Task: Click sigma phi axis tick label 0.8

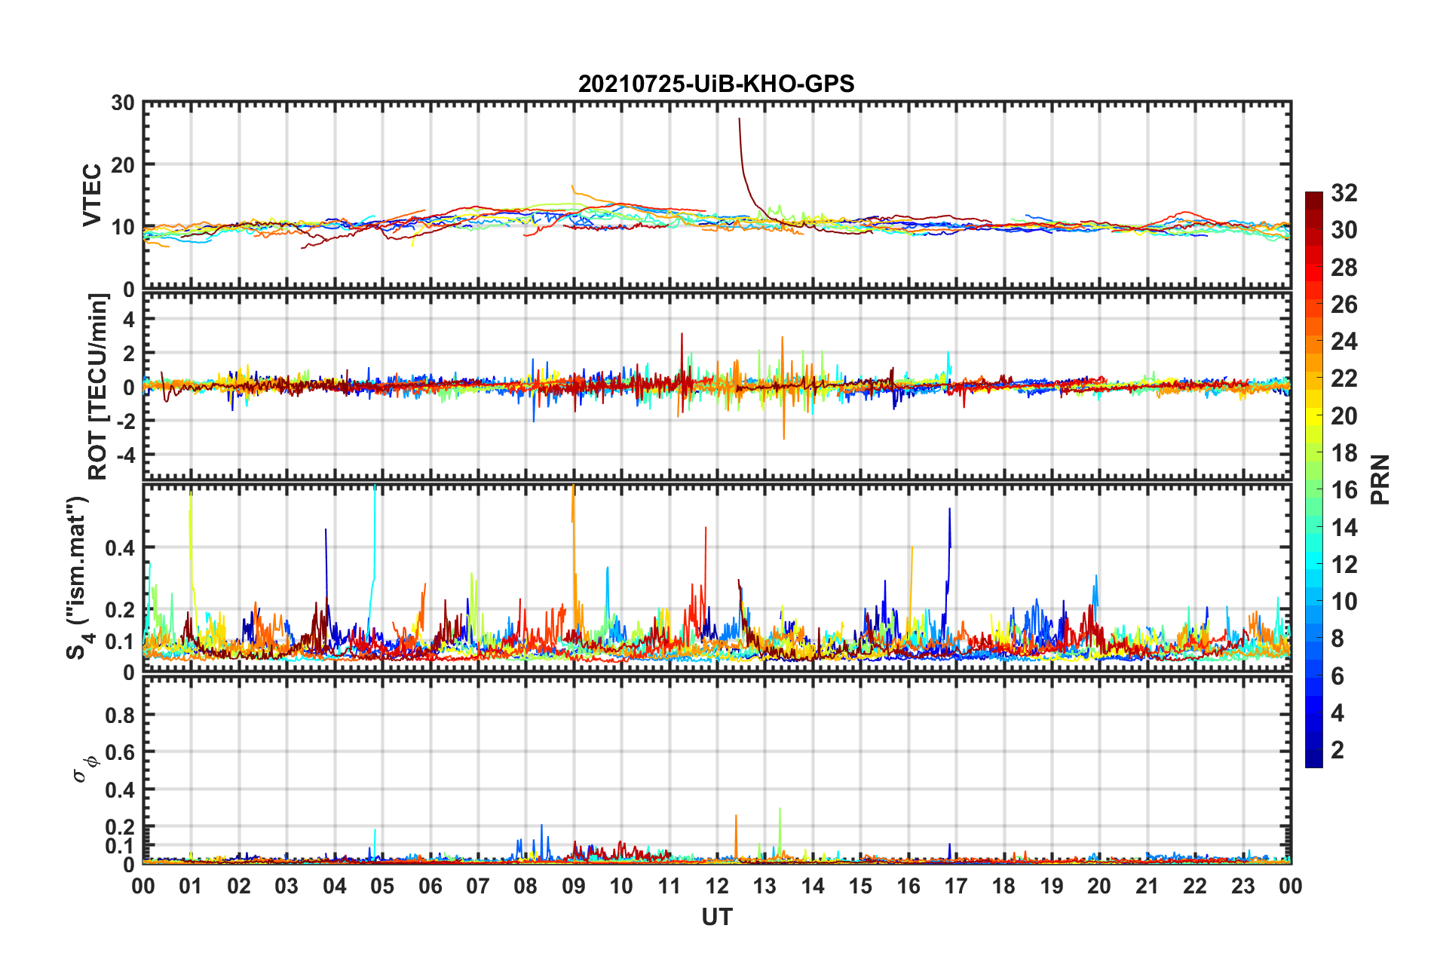Action: point(121,715)
